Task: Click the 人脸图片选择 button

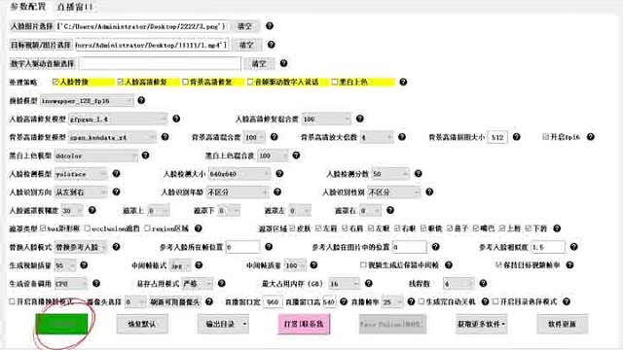Action: tap(32, 26)
